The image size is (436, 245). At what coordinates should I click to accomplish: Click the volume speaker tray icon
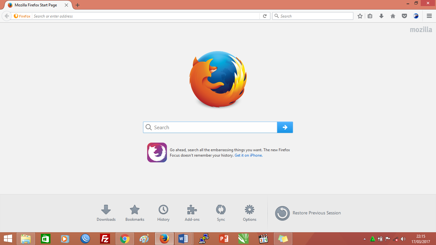click(403, 239)
